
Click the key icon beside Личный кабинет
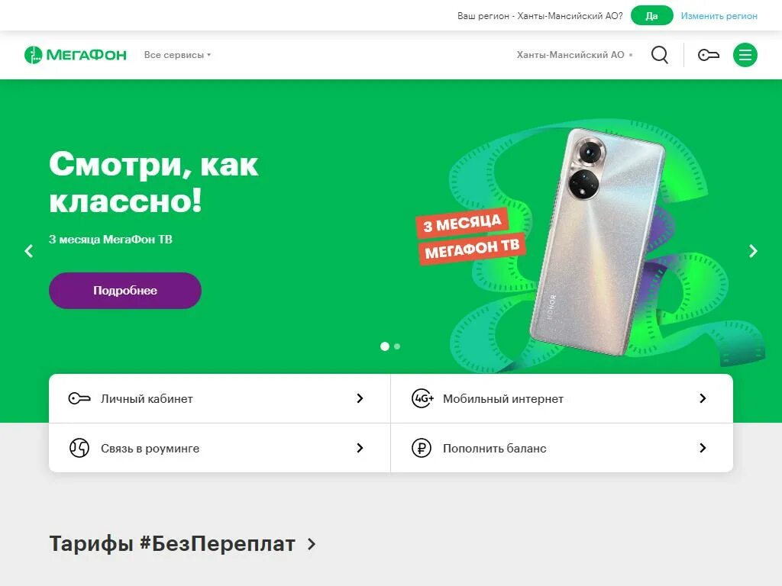point(79,398)
